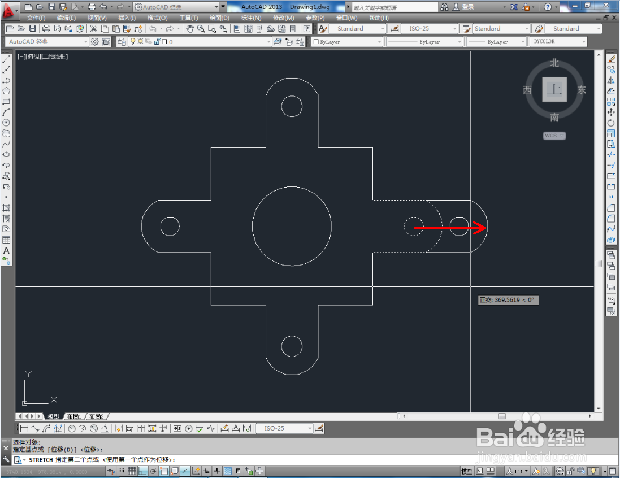Image resolution: width=620 pixels, height=478 pixels.
Task: Open the 编辑(E) menu
Action: pyautogui.click(x=66, y=18)
